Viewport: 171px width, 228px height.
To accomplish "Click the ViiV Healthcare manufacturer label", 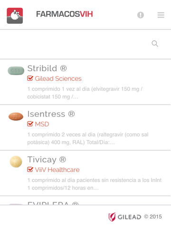I will [x=57, y=170].
